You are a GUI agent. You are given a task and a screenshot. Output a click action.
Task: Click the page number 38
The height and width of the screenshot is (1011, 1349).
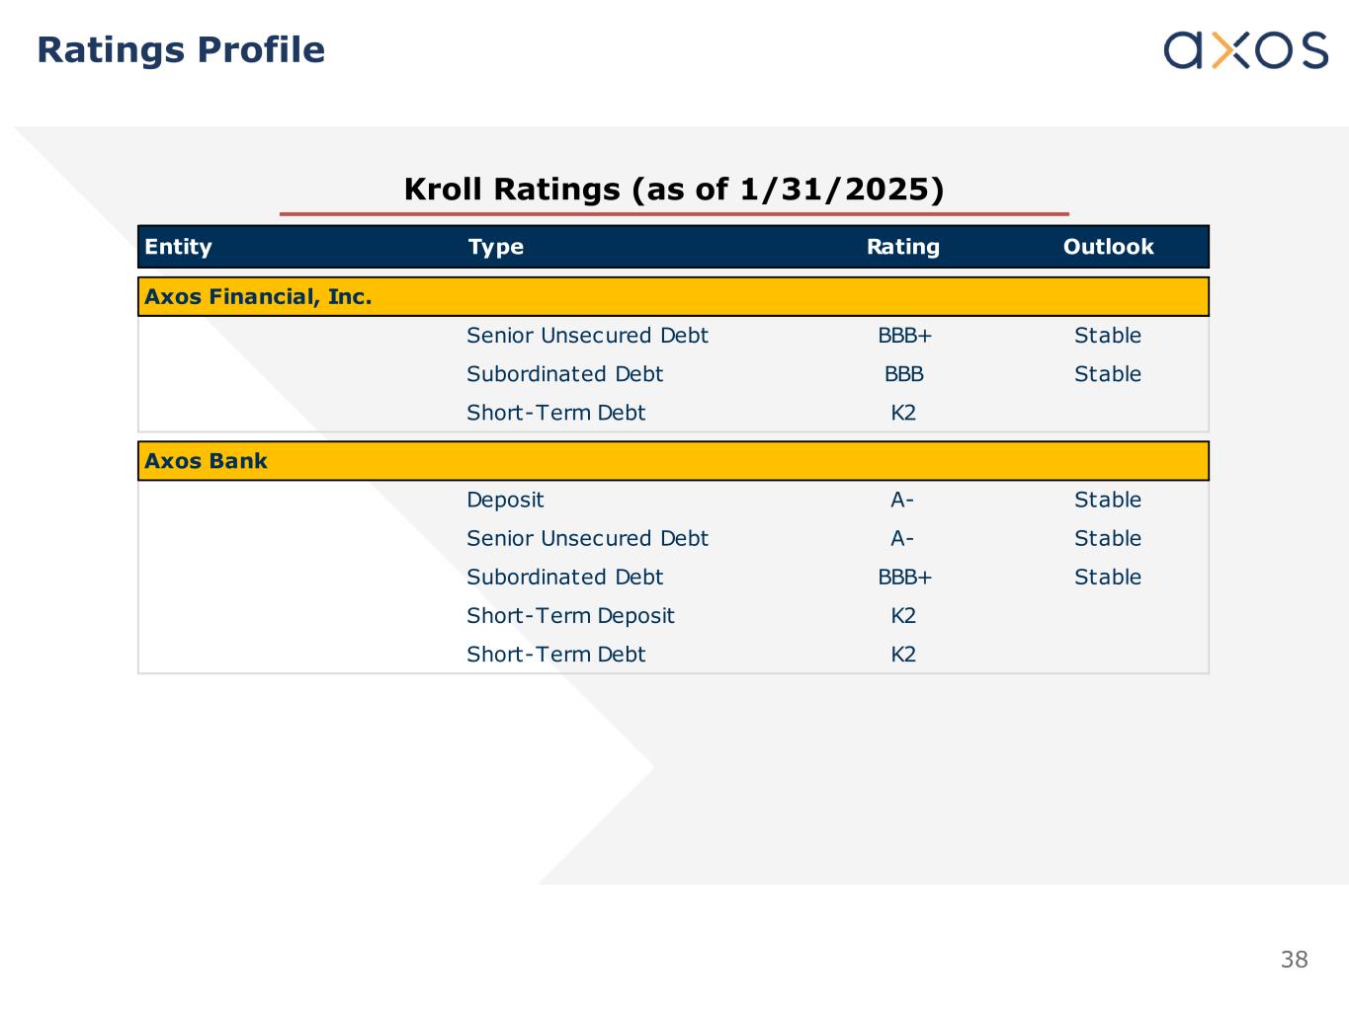1294,960
